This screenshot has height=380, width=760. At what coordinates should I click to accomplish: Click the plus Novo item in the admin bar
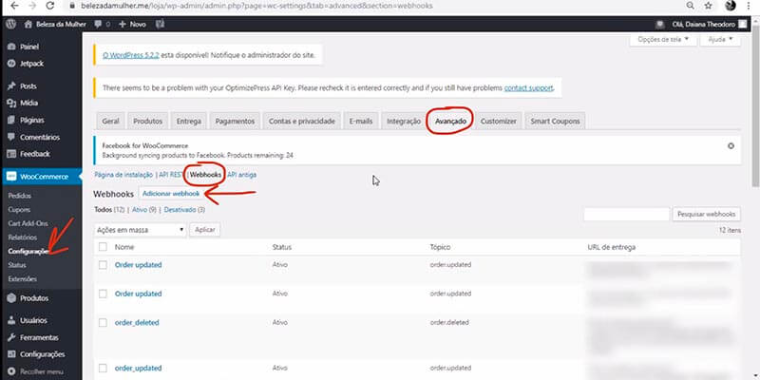coord(132,25)
